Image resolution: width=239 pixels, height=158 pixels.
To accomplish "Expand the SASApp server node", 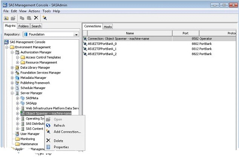I will [x=17, y=103].
